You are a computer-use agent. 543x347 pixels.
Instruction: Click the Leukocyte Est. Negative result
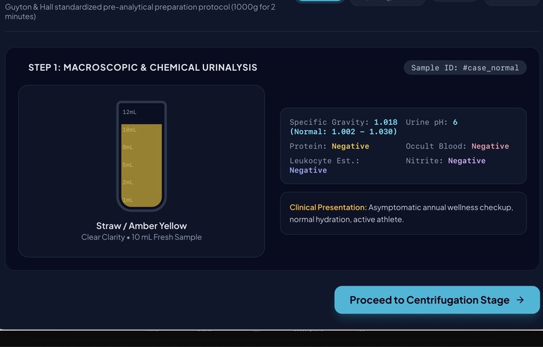point(308,170)
